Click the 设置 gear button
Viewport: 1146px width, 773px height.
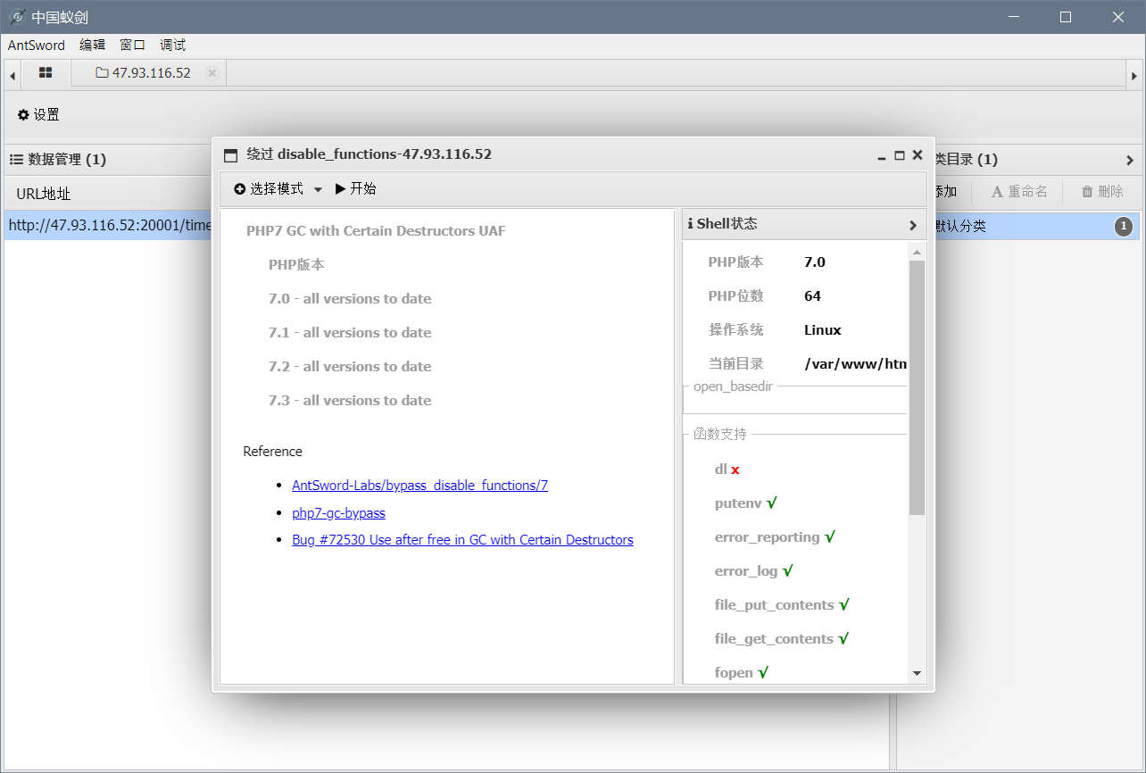(x=38, y=114)
